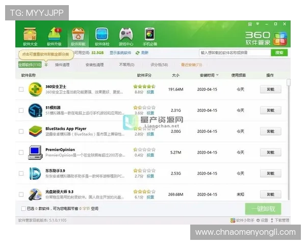Image resolution: width=306 pixels, height=245 pixels.
Task: Click 投票 link for PremierOpinion
Action: (x=150, y=155)
